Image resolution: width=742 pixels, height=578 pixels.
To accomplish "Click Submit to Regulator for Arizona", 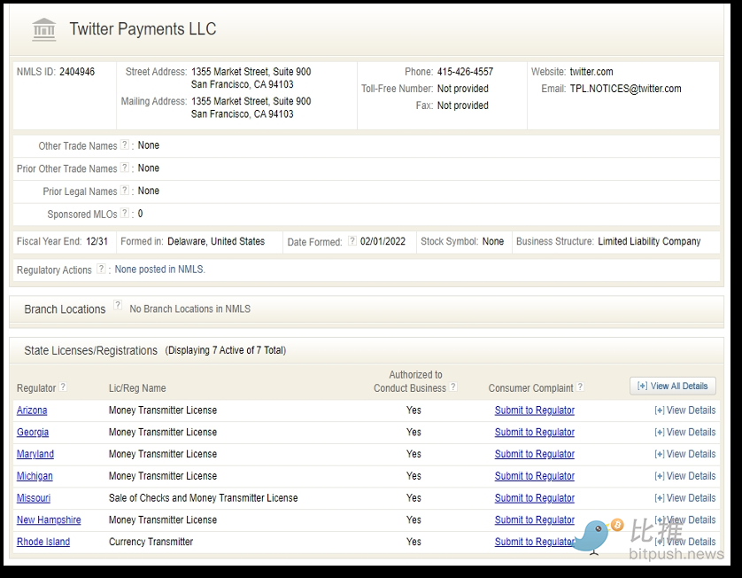I will (x=534, y=410).
